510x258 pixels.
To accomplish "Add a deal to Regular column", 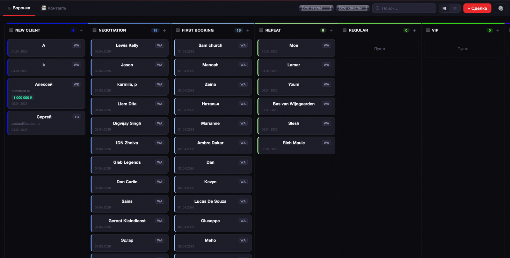I will 414,31.
